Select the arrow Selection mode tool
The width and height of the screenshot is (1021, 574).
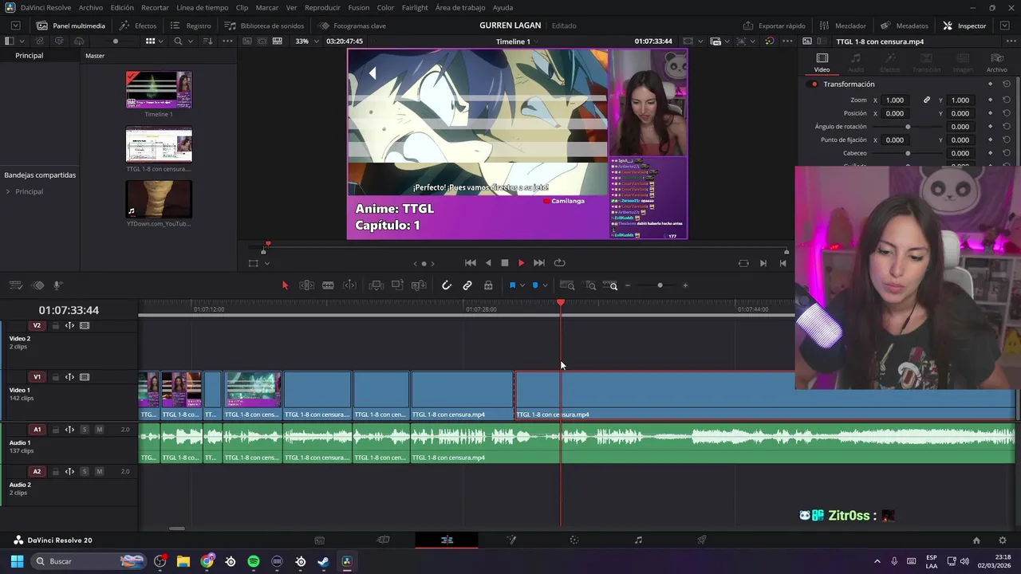pyautogui.click(x=285, y=285)
